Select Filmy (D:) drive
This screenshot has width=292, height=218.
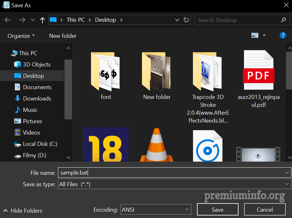coord(30,155)
